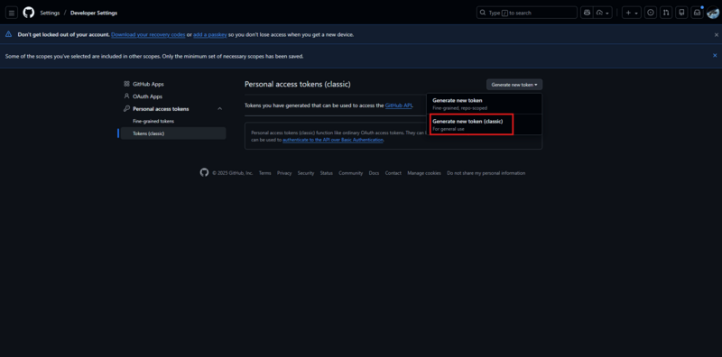Open Copilot chat icon in header
The image size is (722, 357).
pyautogui.click(x=587, y=13)
